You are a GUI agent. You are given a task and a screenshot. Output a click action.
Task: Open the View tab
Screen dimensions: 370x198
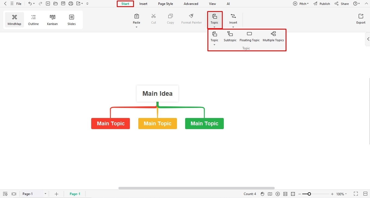[212, 4]
